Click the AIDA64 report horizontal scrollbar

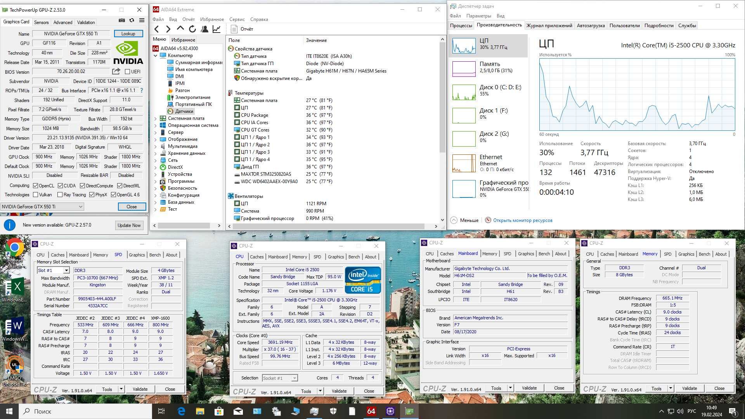(x=332, y=226)
